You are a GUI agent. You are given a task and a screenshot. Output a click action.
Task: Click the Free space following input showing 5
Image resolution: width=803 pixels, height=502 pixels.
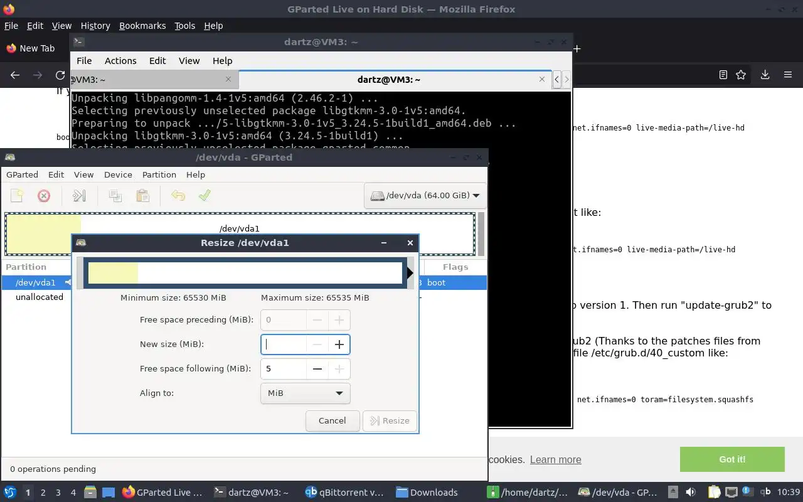pyautogui.click(x=284, y=368)
